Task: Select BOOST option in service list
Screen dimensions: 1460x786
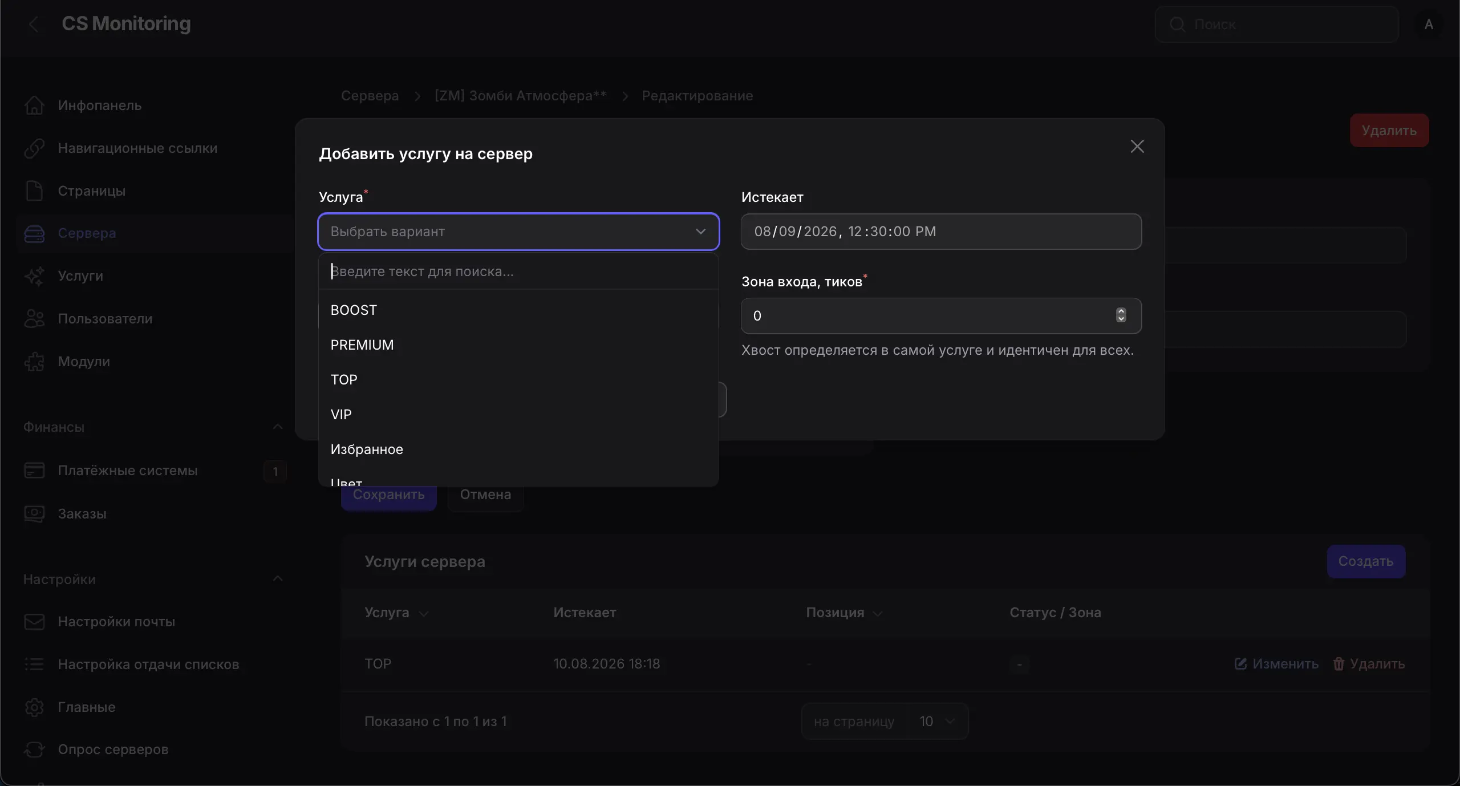Action: click(x=518, y=310)
